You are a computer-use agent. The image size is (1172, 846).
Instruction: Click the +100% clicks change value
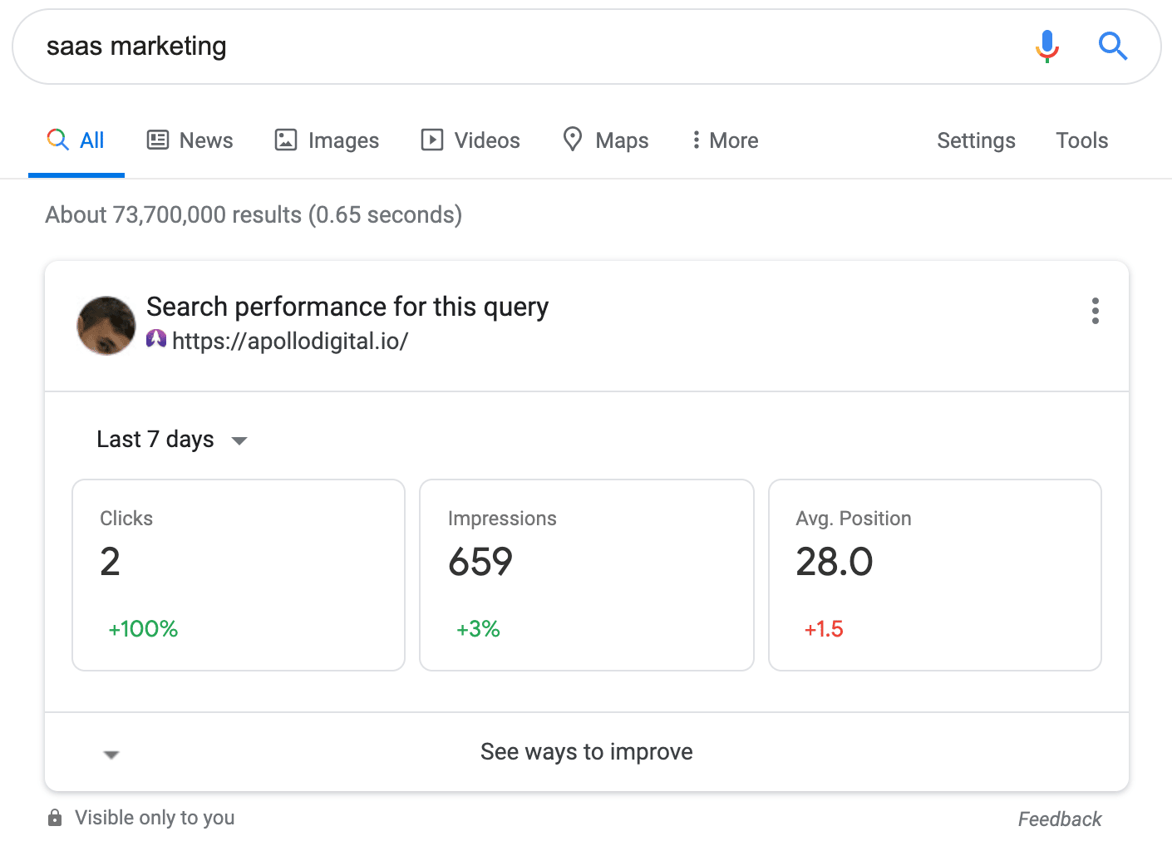[143, 629]
